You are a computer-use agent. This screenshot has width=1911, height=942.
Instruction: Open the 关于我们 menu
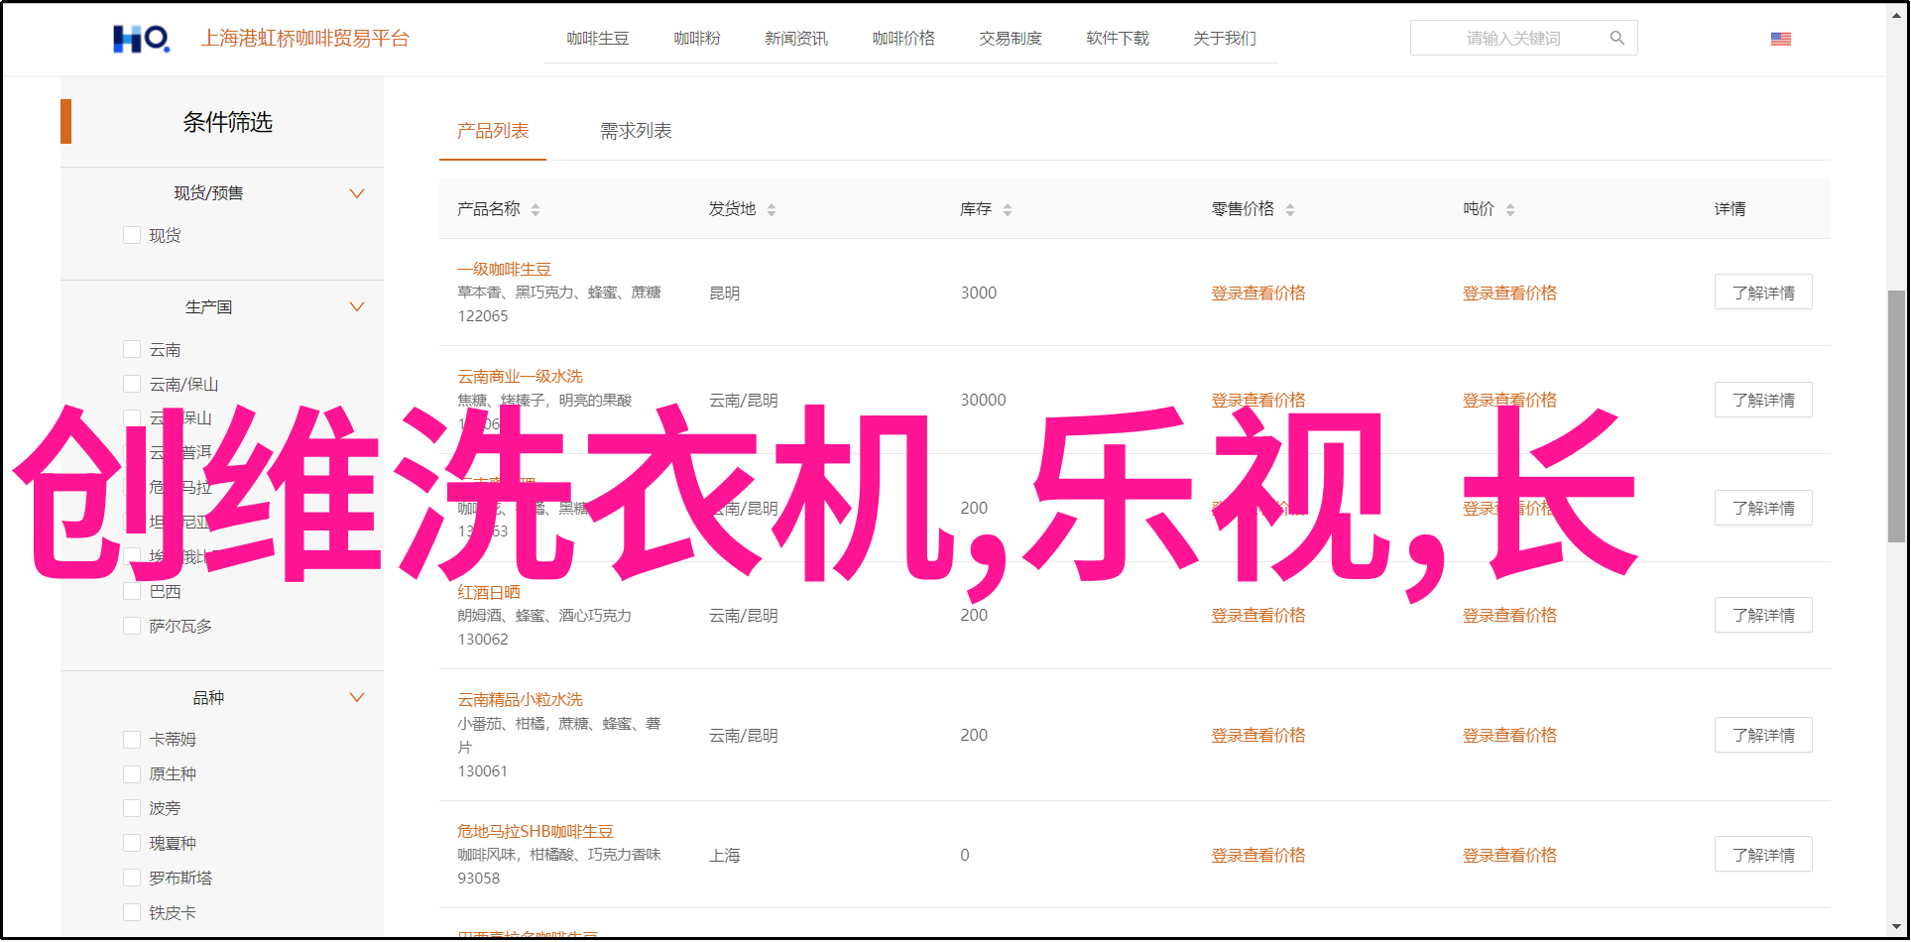[x=1225, y=39]
